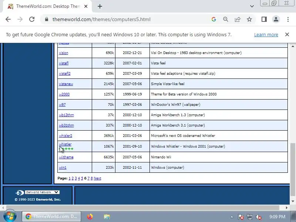This screenshot has height=222, width=296.
Task: Open the vistafl2 theme link
Action: (x=64, y=74)
